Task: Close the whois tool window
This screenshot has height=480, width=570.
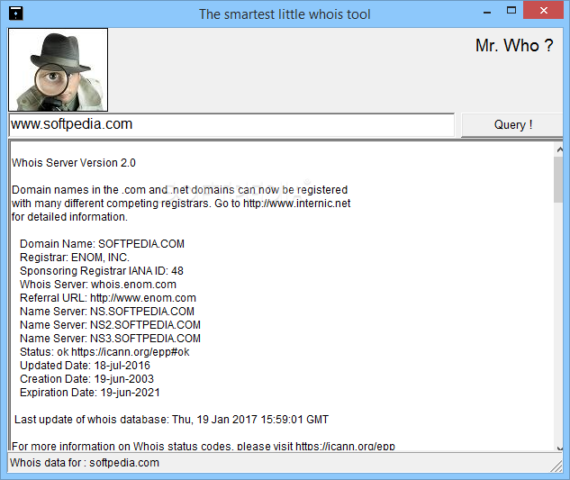Action: tap(544, 10)
